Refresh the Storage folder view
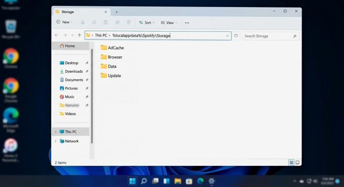 tap(236, 36)
